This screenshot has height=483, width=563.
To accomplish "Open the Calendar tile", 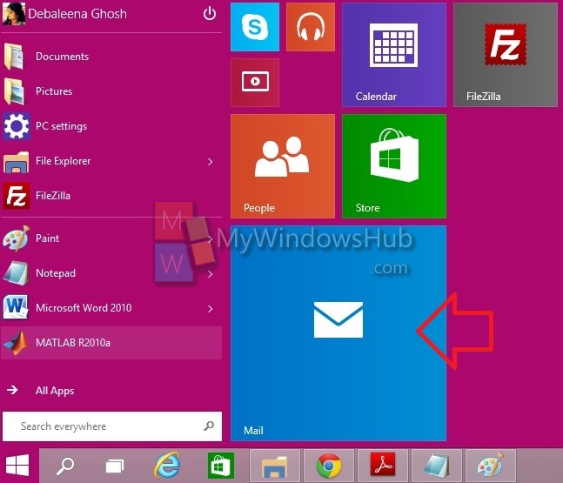I will coord(394,55).
